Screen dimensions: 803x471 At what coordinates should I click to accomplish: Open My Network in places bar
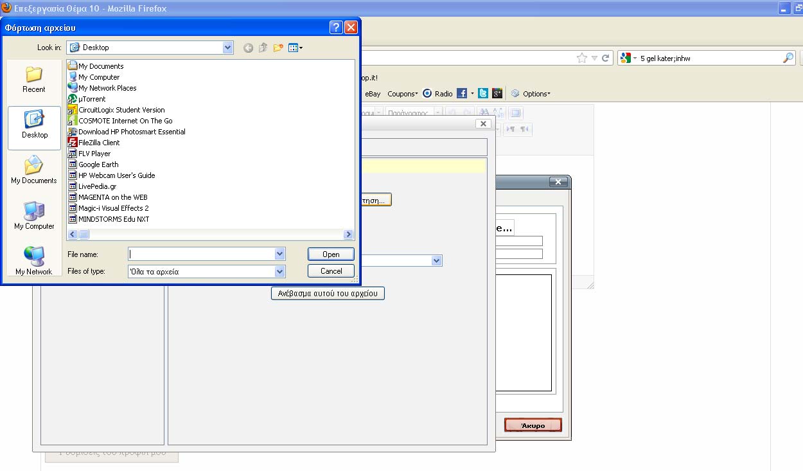(34, 262)
